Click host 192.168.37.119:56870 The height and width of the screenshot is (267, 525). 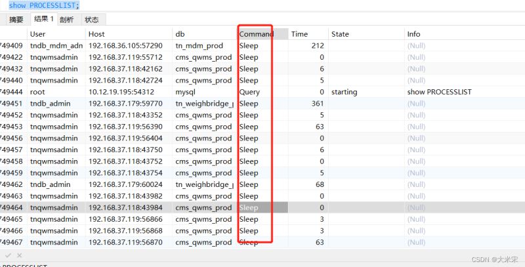[x=125, y=242]
